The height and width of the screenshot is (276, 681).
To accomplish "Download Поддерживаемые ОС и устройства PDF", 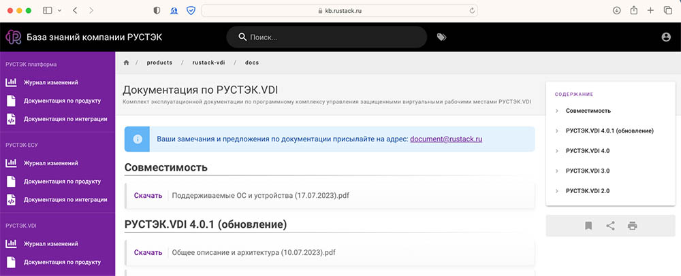I will 148,196.
